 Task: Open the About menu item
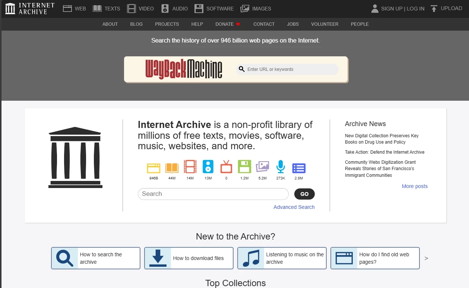tap(110, 24)
